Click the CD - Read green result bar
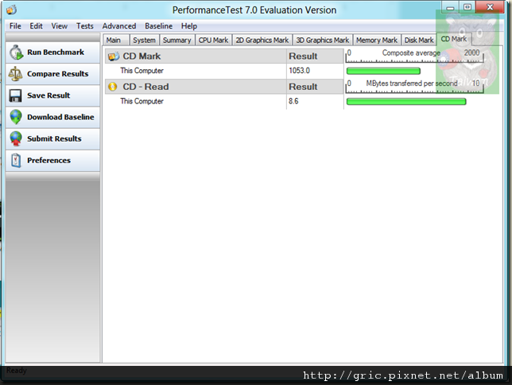 coord(406,102)
